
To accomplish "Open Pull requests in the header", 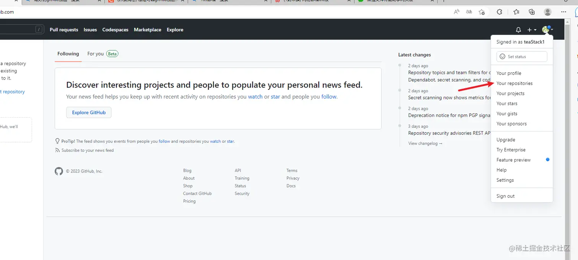I will pyautogui.click(x=64, y=30).
